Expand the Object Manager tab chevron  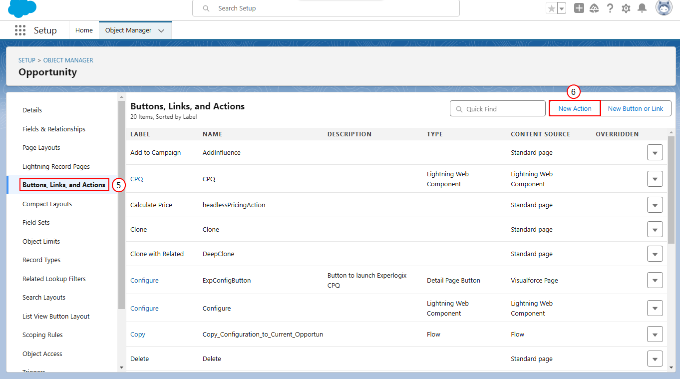coord(161,30)
